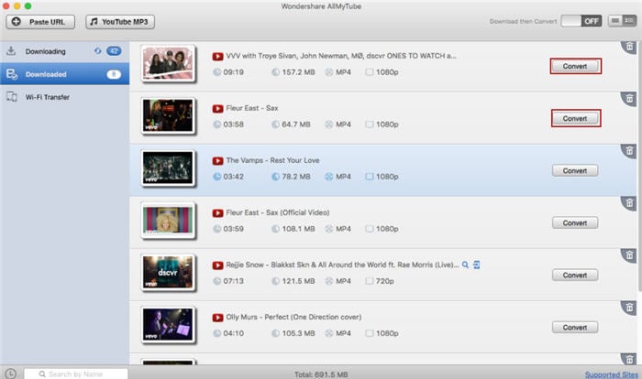
Task: Delete The Vamps - Rest Your Love
Action: (x=630, y=151)
